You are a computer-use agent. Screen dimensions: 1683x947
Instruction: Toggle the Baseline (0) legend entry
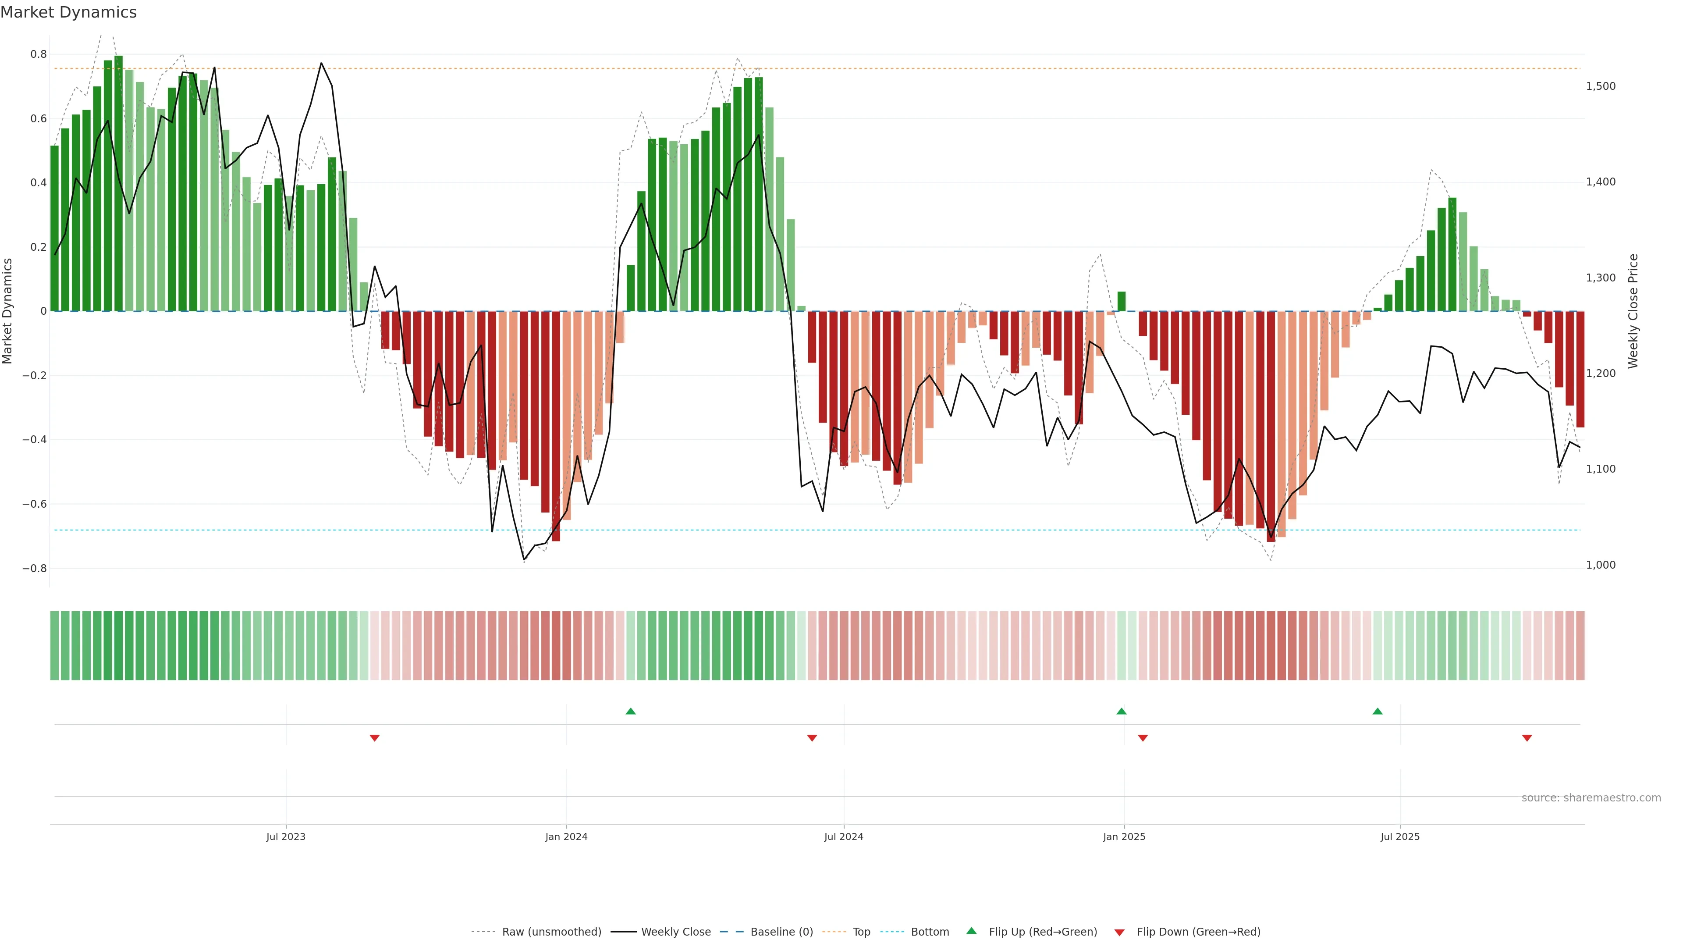(781, 932)
